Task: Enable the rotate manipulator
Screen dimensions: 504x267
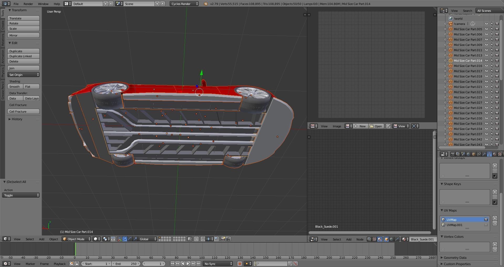Action: 130,239
